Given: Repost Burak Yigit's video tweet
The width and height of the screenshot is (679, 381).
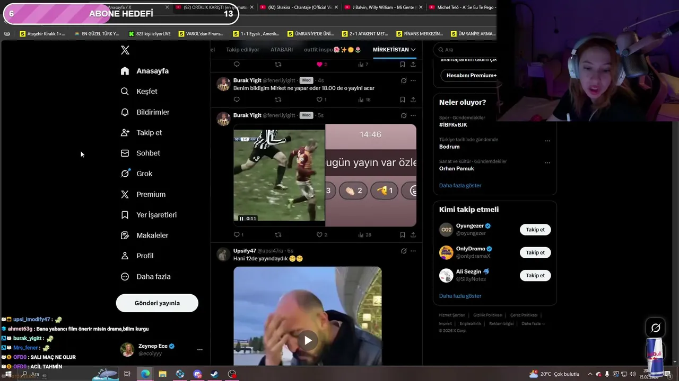Looking at the screenshot, I should point(278,234).
